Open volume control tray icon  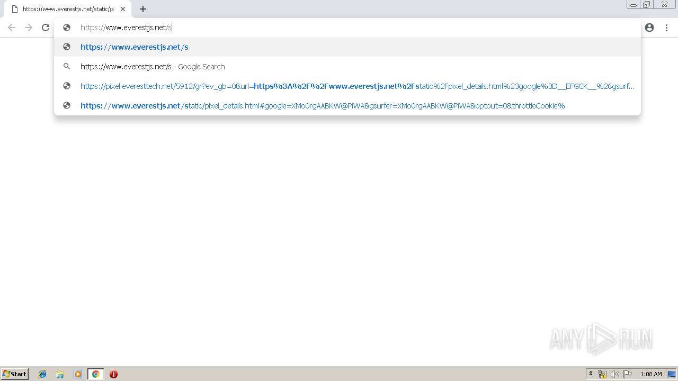[615, 374]
